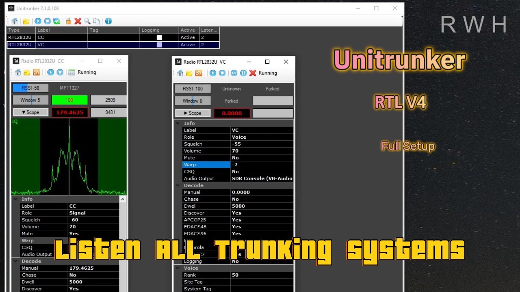Click play icon in Radio CC window
Viewport: 520px width, 292px height.
click(x=50, y=72)
